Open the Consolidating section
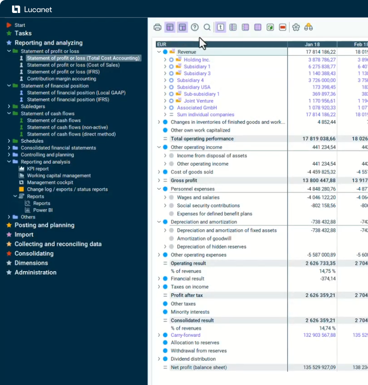Image resolution: width=368 pixels, height=385 pixels. 34,254
